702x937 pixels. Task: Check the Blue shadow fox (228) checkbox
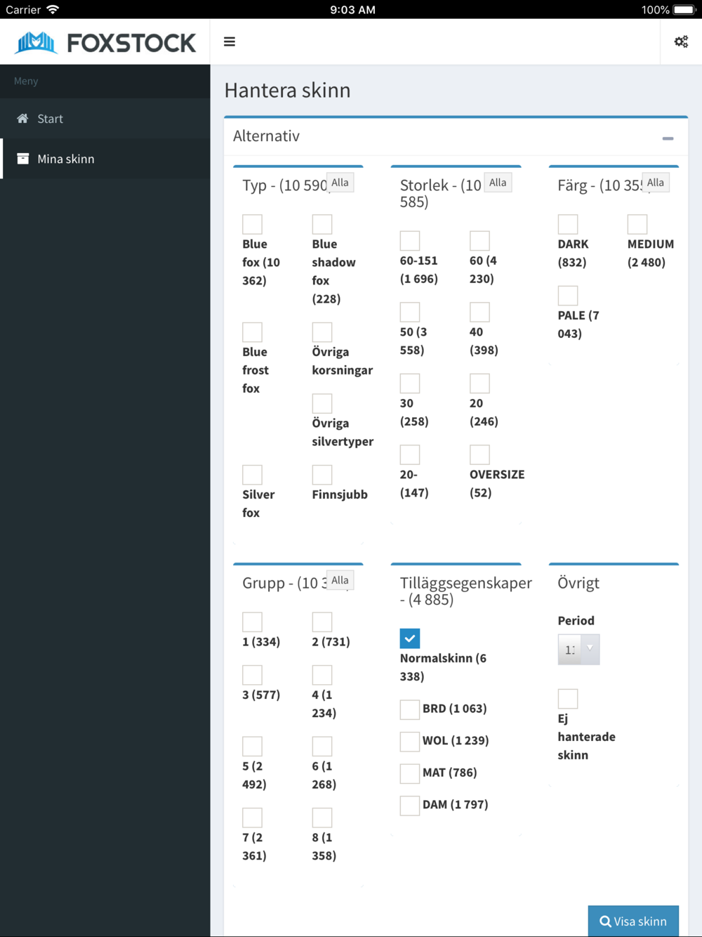click(x=322, y=224)
